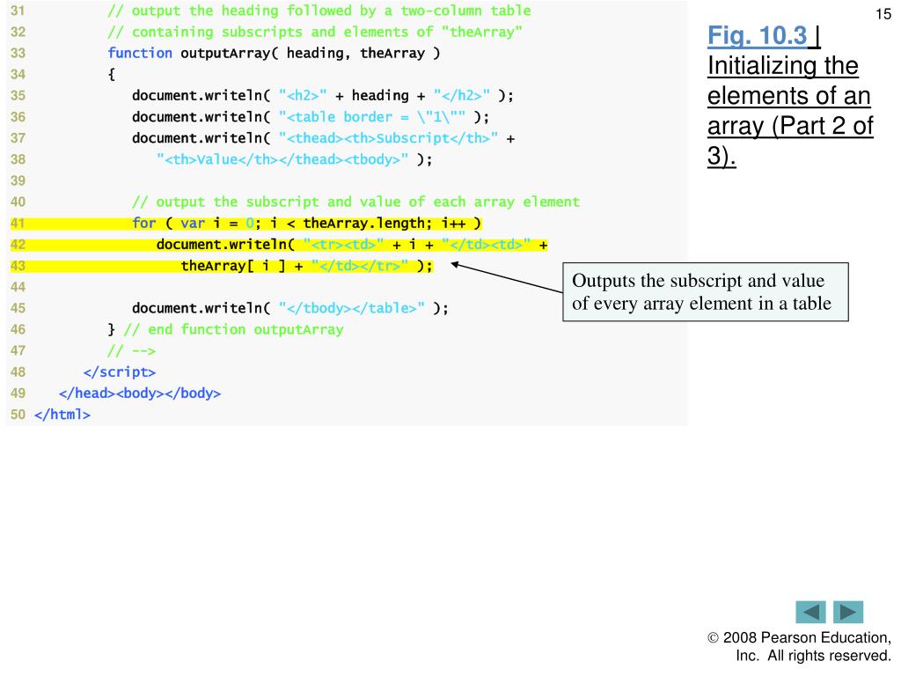This screenshot has height=676, width=901.
Task: Select 'theArray[ i ] +' highlighted line
Action: tap(307, 266)
